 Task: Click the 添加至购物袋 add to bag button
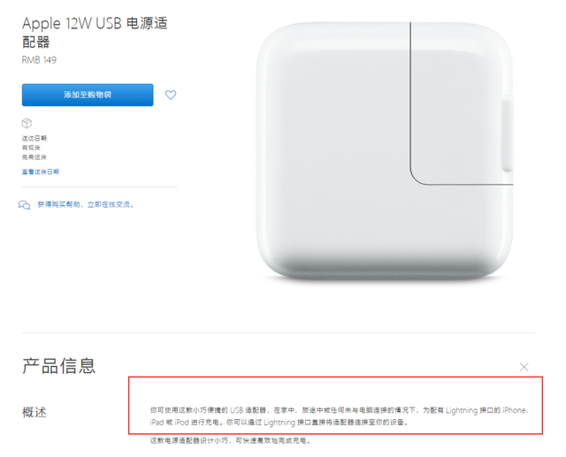tap(88, 95)
